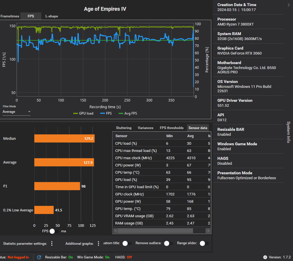The width and height of the screenshot is (293, 261).
Task: Click the Presentation Mode value text
Action: coord(246,178)
